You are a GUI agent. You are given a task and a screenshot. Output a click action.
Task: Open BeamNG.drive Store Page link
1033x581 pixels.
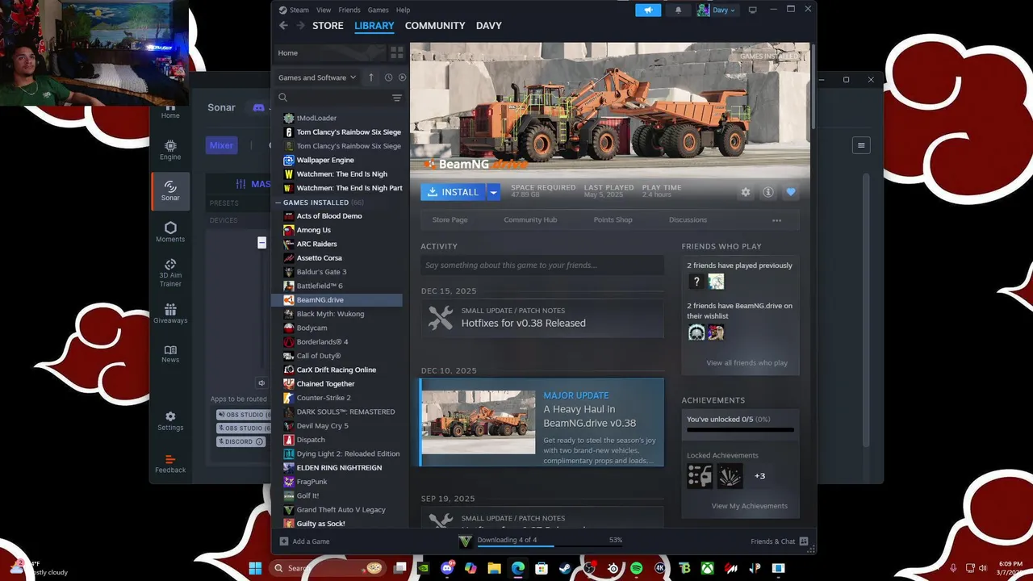[450, 219]
